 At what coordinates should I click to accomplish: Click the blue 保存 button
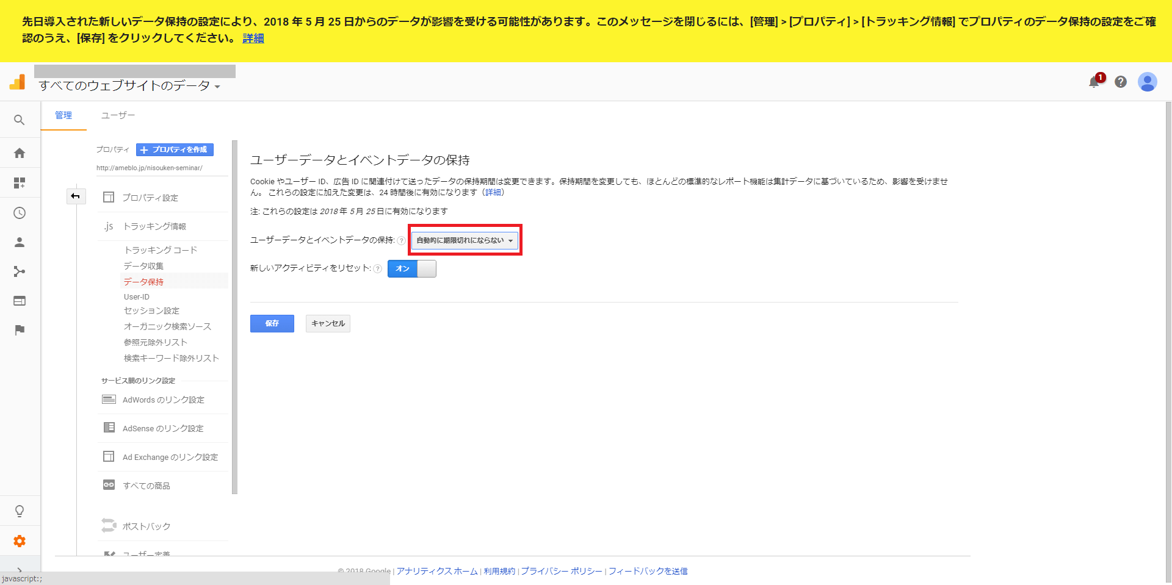(272, 323)
